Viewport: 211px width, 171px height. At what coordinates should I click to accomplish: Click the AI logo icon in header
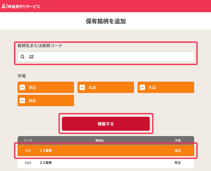[4, 6]
